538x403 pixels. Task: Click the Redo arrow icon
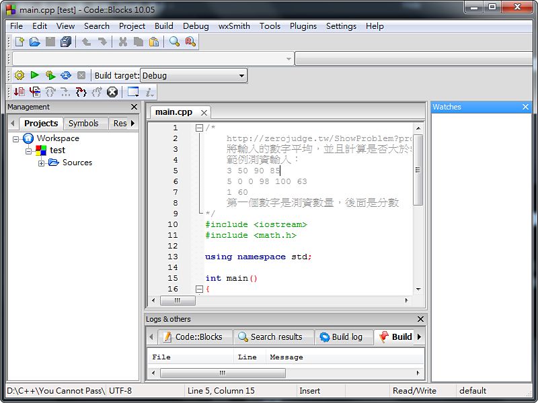102,42
